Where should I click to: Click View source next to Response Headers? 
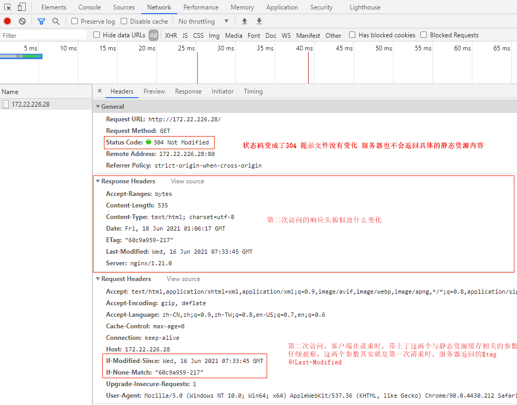(x=187, y=181)
